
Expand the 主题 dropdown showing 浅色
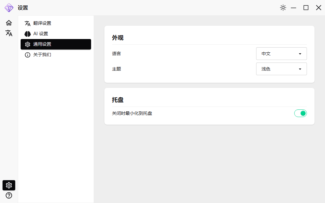[281, 69]
